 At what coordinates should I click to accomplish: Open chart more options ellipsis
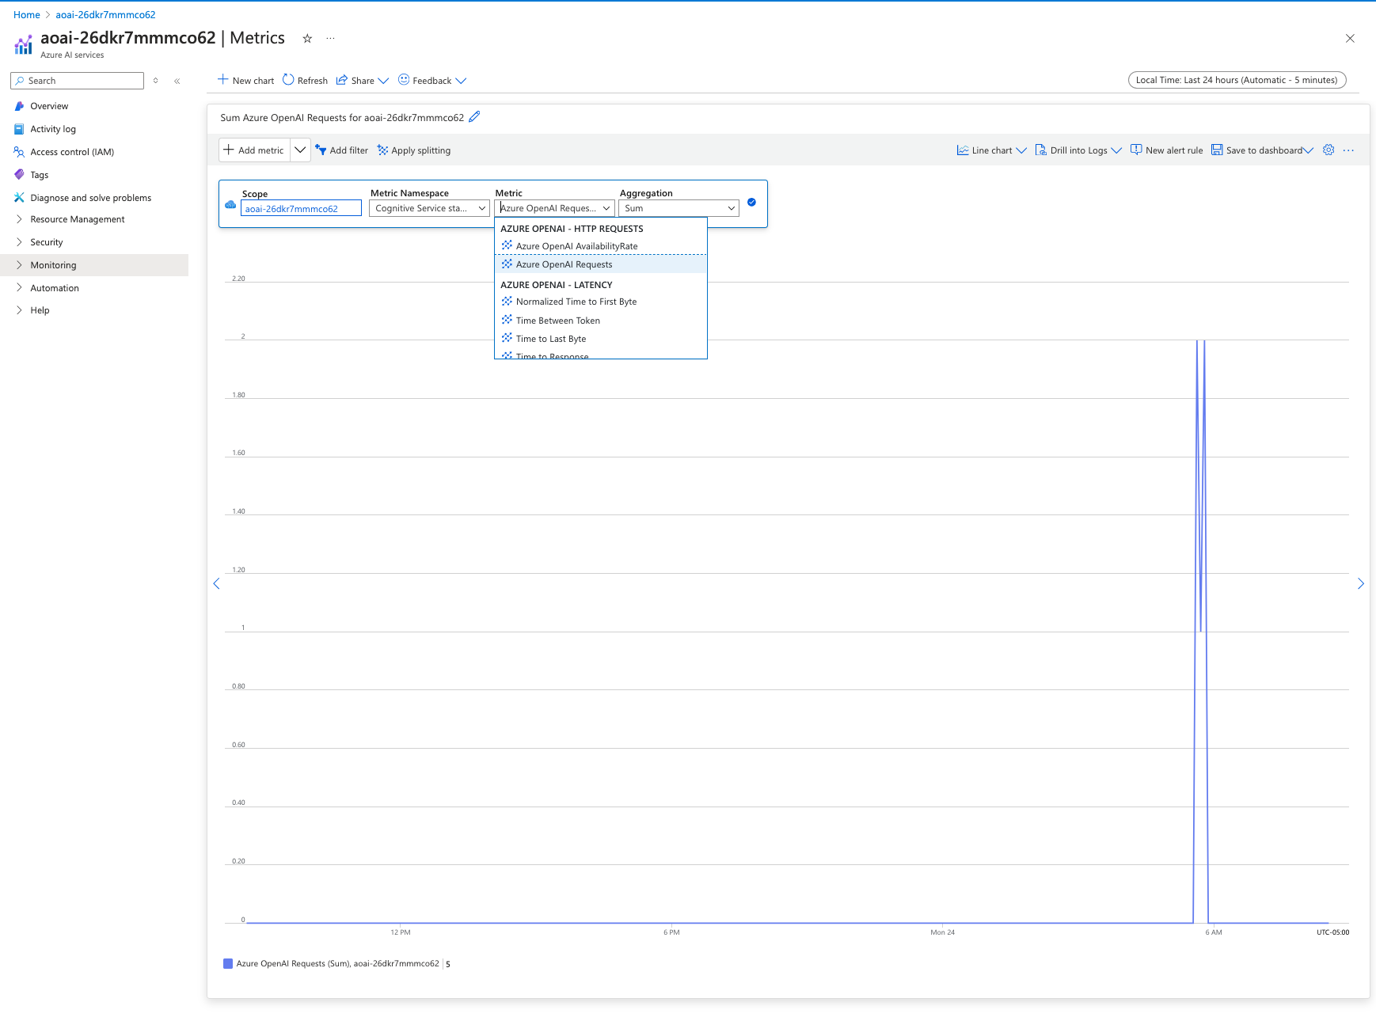1348,150
